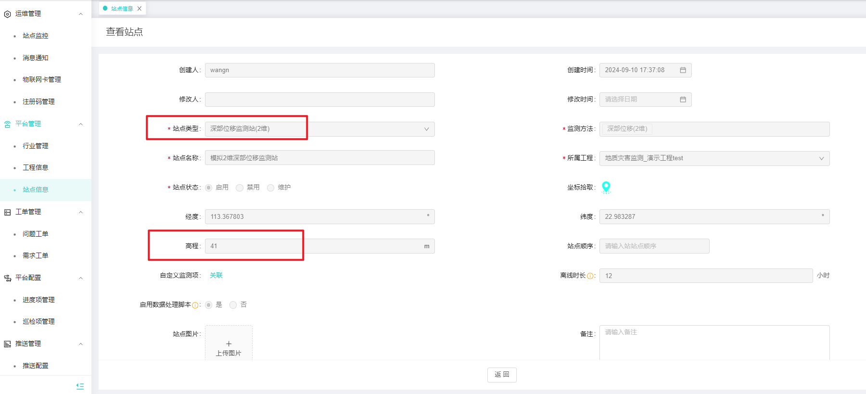This screenshot has width=866, height=394.
Task: Click the offline duration info icon
Action: pos(590,276)
